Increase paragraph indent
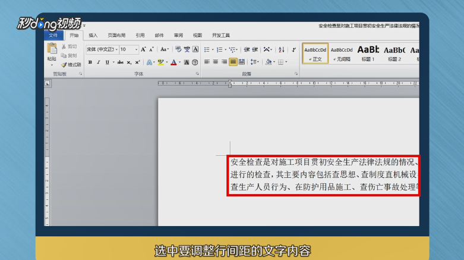Viewport: 464px width, 260px height. pos(255,49)
